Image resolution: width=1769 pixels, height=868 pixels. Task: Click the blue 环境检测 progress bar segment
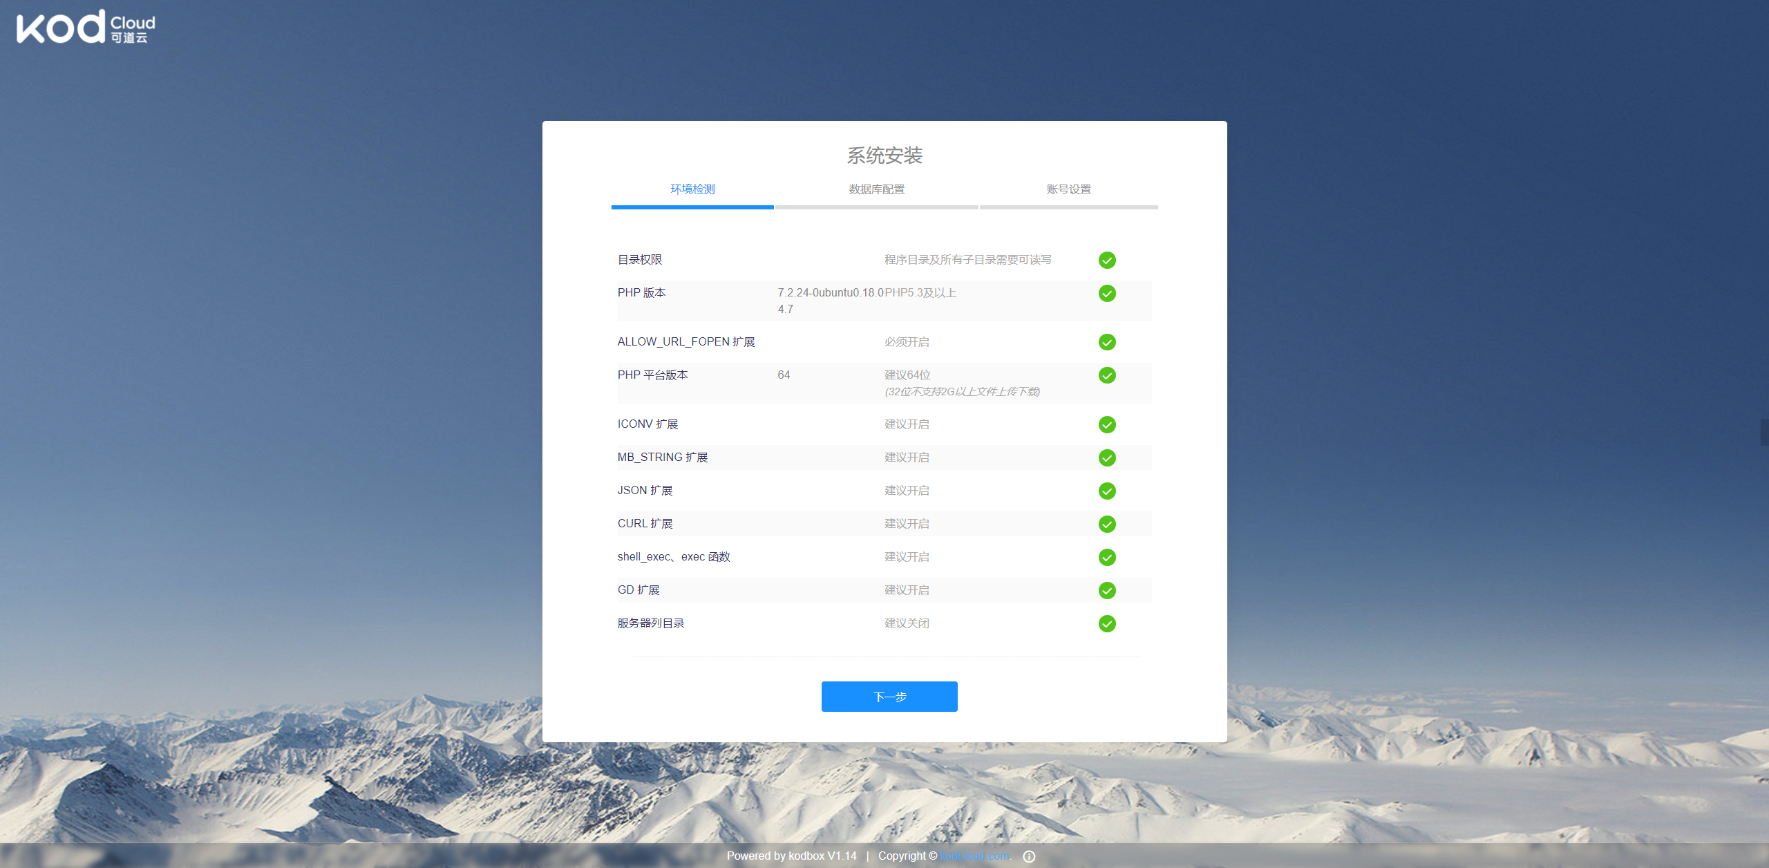[x=692, y=207]
